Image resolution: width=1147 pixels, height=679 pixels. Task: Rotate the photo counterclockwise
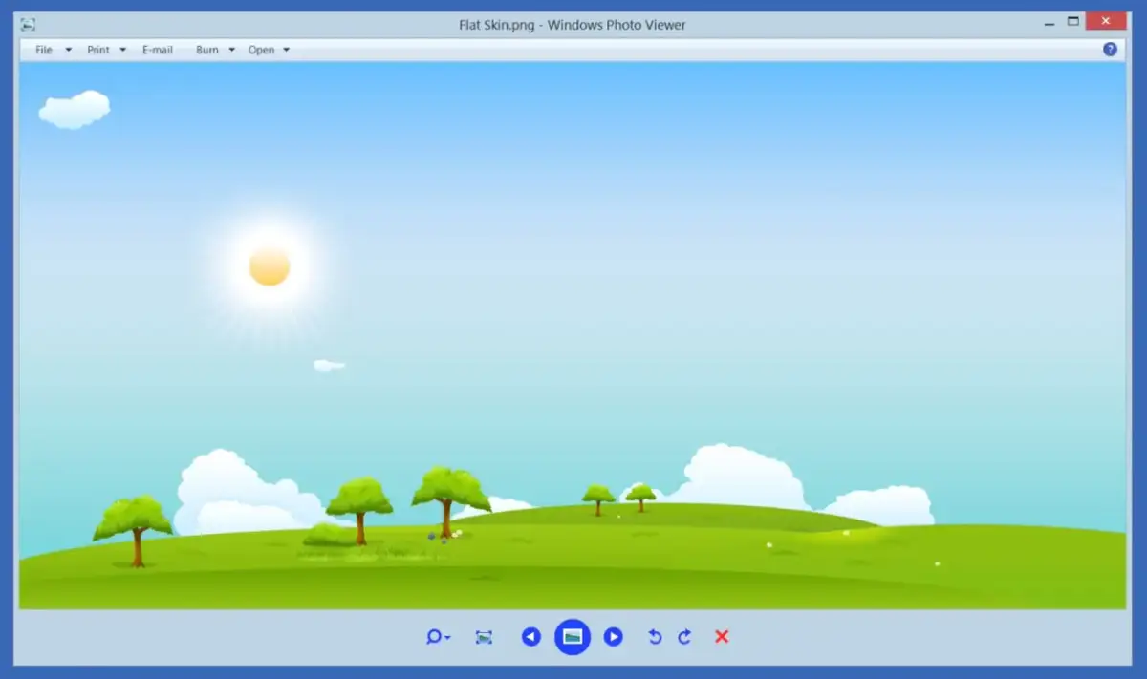[x=655, y=637]
